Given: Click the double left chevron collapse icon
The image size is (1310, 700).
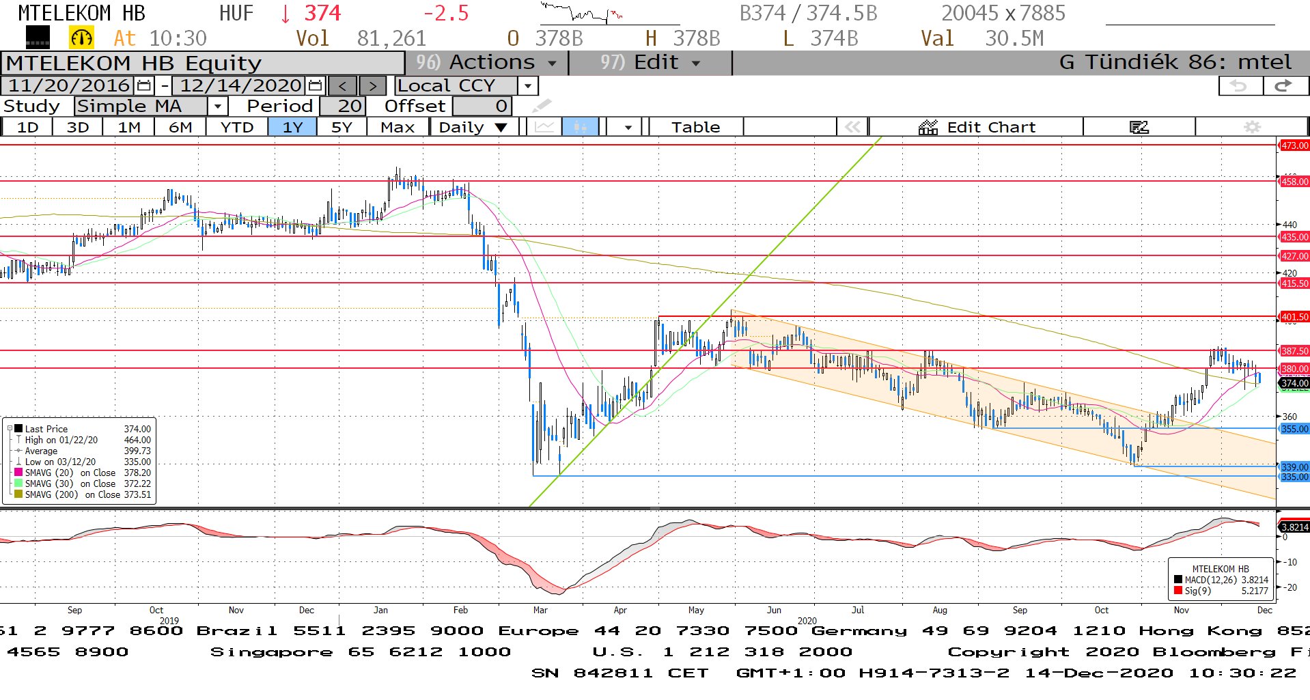Looking at the screenshot, I should tap(852, 127).
